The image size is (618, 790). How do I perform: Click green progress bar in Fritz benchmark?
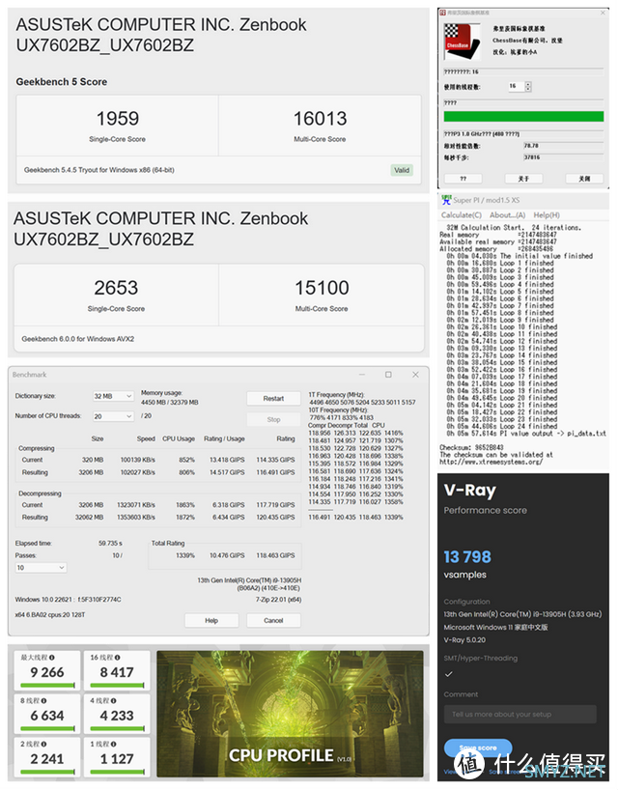[x=523, y=117]
